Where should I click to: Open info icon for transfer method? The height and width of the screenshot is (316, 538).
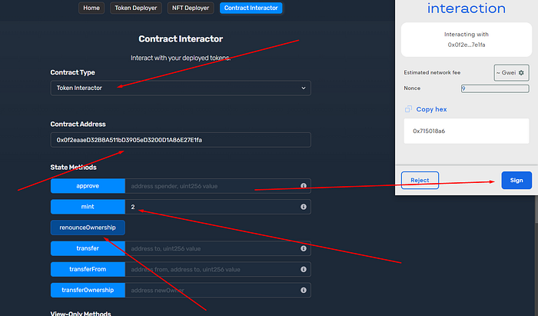point(304,248)
